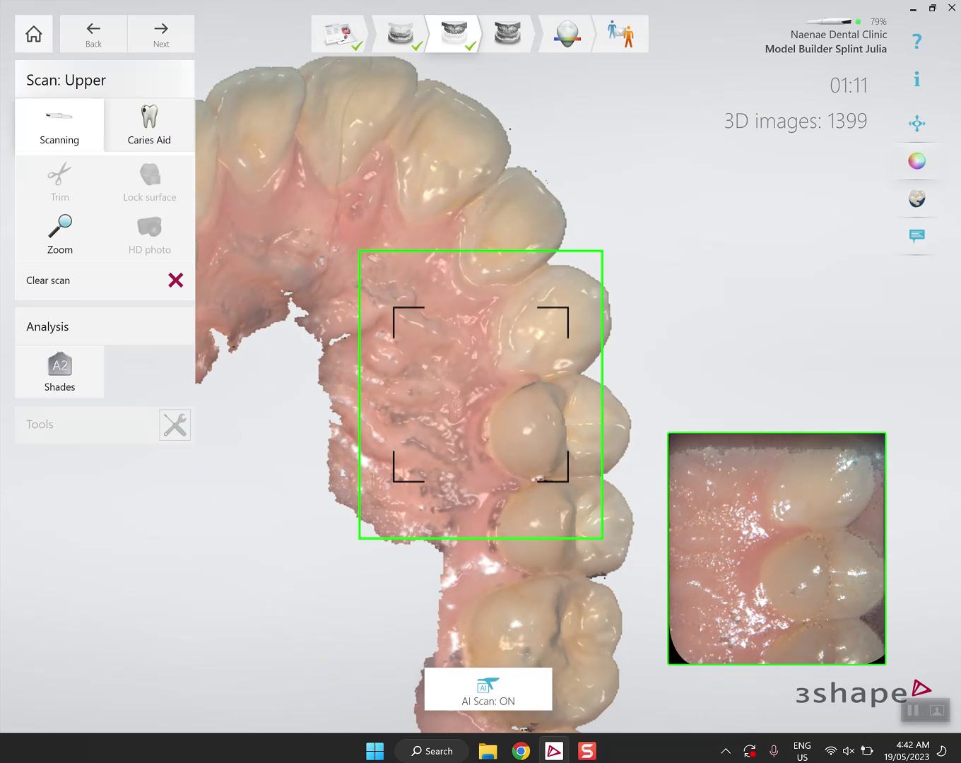Image resolution: width=961 pixels, height=763 pixels.
Task: Select the 3D view navigation arrows icon
Action: tap(916, 124)
